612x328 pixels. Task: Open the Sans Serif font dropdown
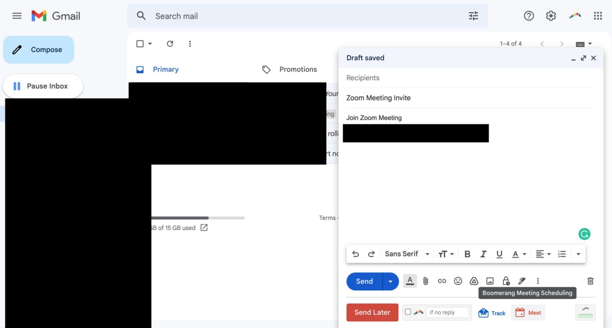pyautogui.click(x=407, y=254)
